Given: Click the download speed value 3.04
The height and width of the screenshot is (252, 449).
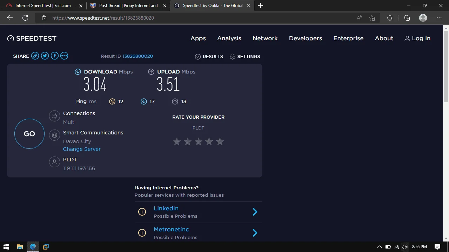Looking at the screenshot, I should (95, 84).
